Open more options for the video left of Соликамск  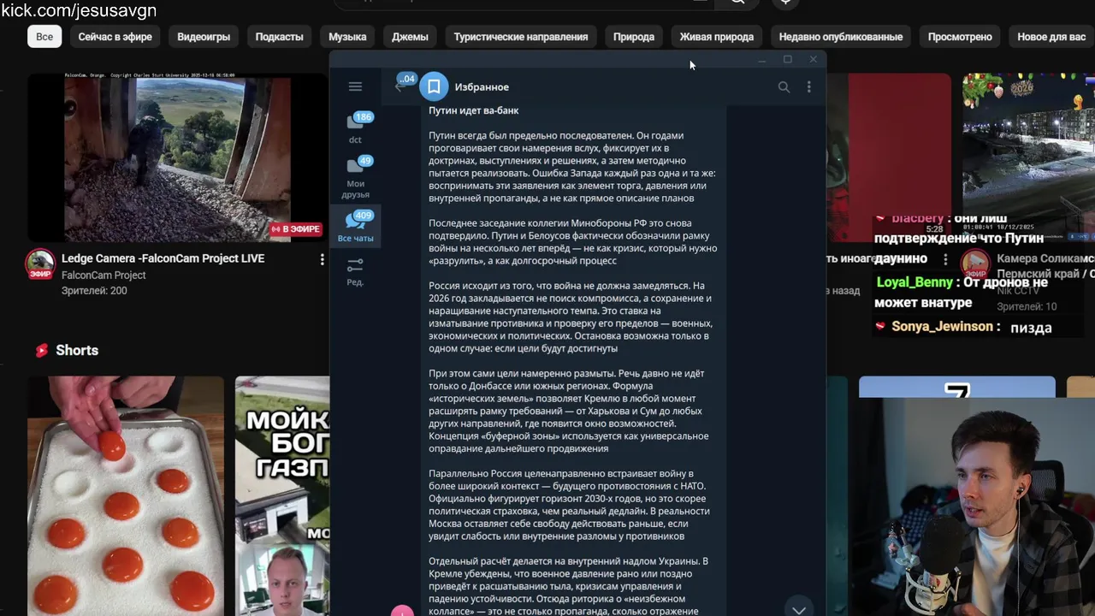945,259
